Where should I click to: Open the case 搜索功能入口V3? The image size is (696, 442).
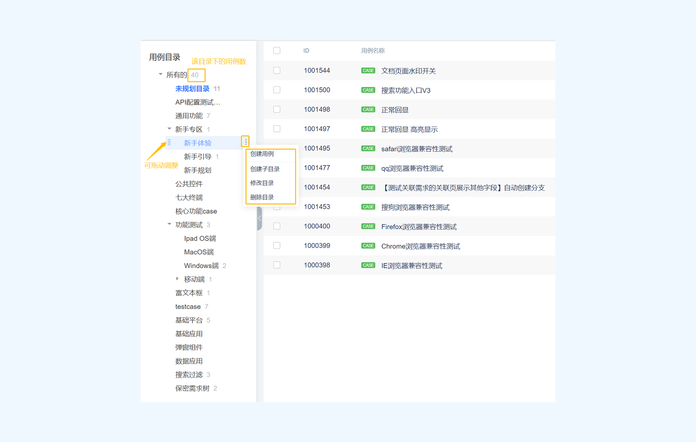coord(406,90)
